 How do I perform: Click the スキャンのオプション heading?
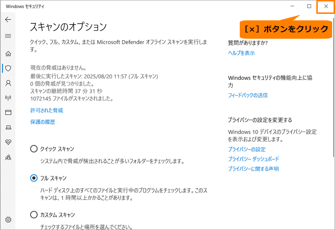point(68,27)
